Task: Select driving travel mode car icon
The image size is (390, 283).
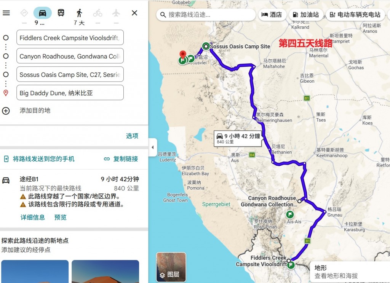Action: (43, 13)
